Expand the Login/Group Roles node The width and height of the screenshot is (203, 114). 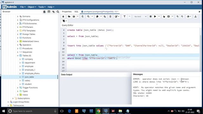8,102
